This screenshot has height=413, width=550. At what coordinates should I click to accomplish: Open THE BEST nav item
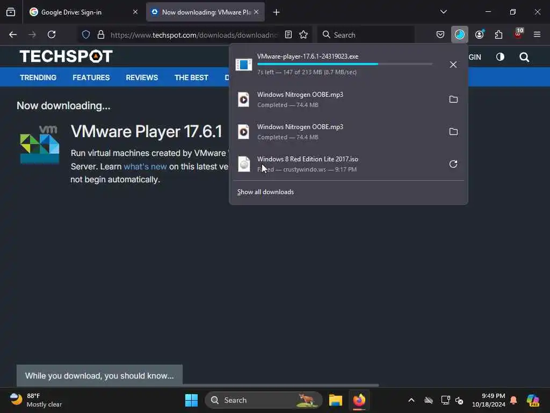coord(192,77)
